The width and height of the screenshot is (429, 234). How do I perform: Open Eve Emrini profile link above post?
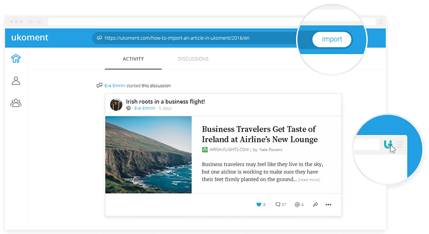coord(114,86)
